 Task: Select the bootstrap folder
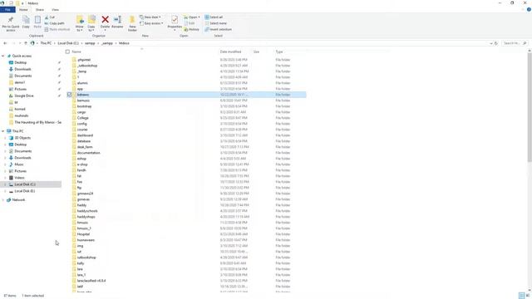(84, 106)
